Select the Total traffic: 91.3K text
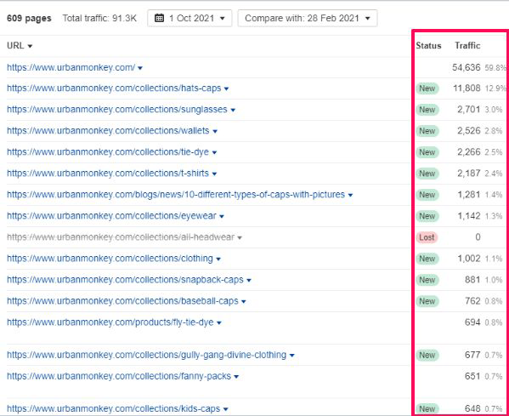Image resolution: width=509 pixels, height=416 pixels. tap(99, 18)
